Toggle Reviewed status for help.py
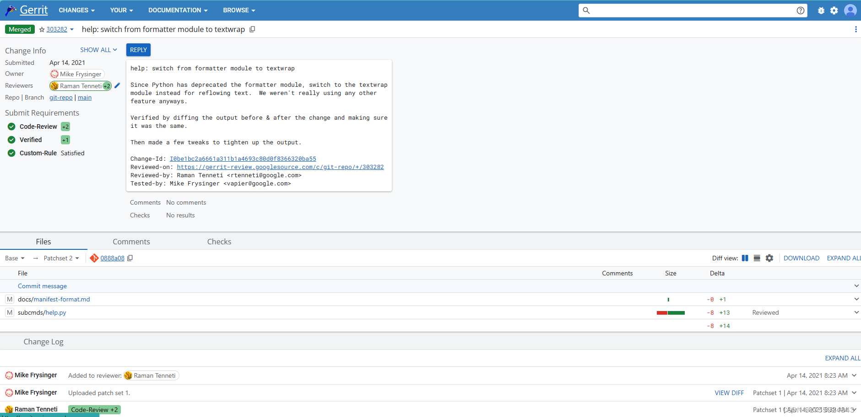861x417 pixels. coord(765,312)
